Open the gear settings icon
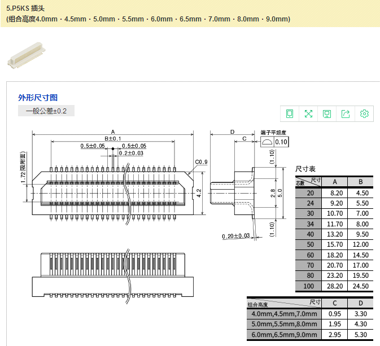The width and height of the screenshot is (380, 346). click(364, 113)
